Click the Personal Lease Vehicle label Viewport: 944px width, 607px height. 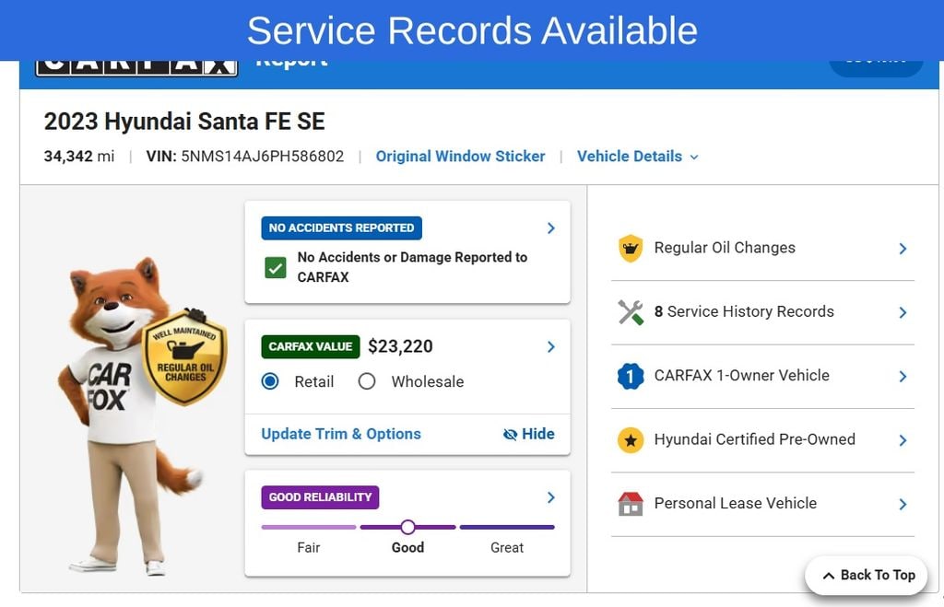coord(735,503)
